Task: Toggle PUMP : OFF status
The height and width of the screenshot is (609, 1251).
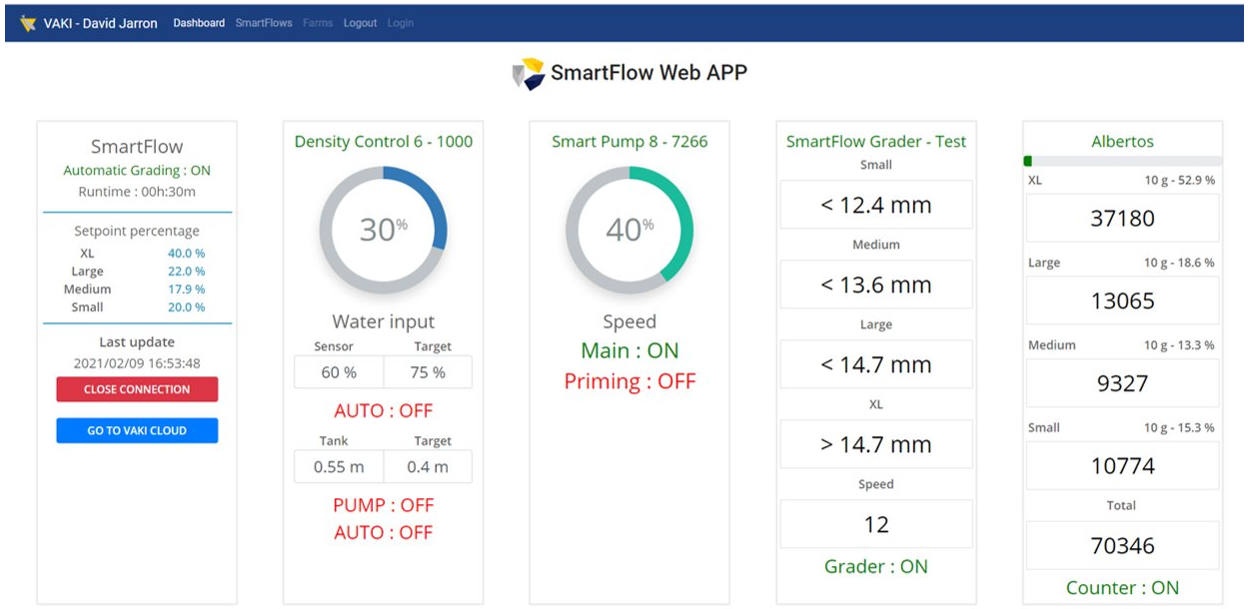Action: (384, 505)
